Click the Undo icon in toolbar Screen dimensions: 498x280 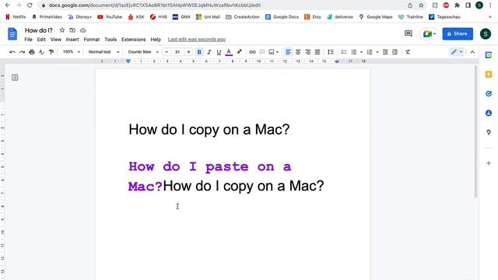point(12,52)
